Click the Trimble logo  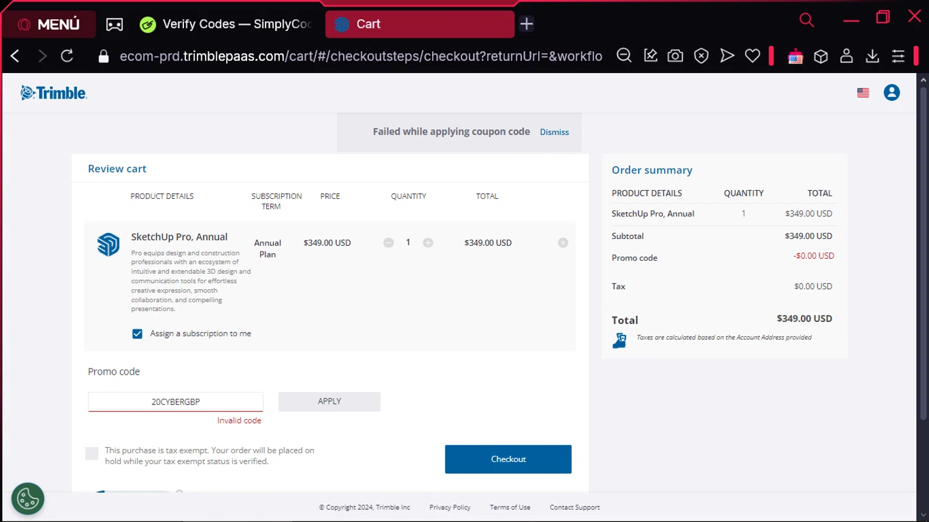click(54, 93)
